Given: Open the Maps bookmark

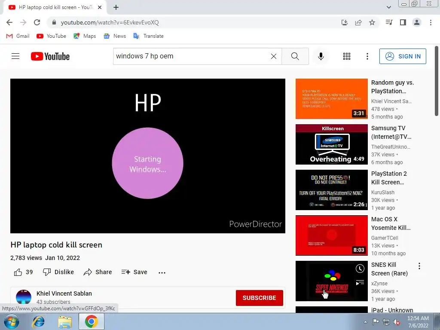Looking at the screenshot, I should pos(85,36).
